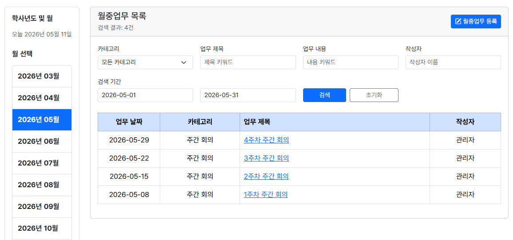Image resolution: width=513 pixels, height=240 pixels.
Task: Open the 2주차 주간 회의 link
Action: [x=266, y=177]
